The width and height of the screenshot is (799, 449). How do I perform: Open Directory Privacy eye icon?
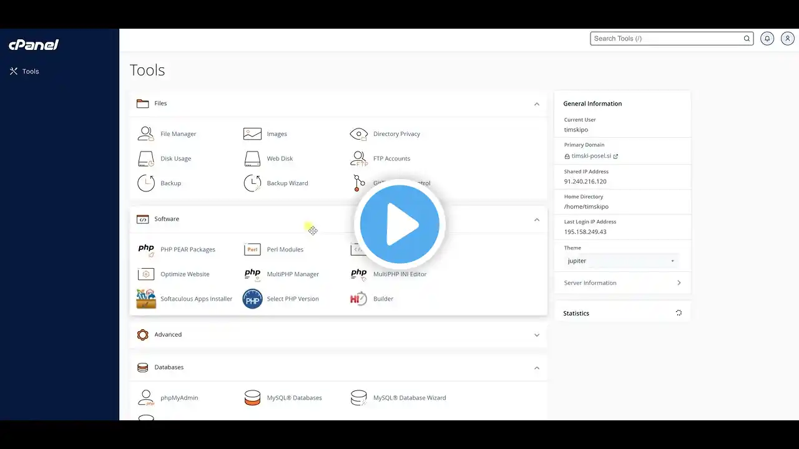[359, 133]
